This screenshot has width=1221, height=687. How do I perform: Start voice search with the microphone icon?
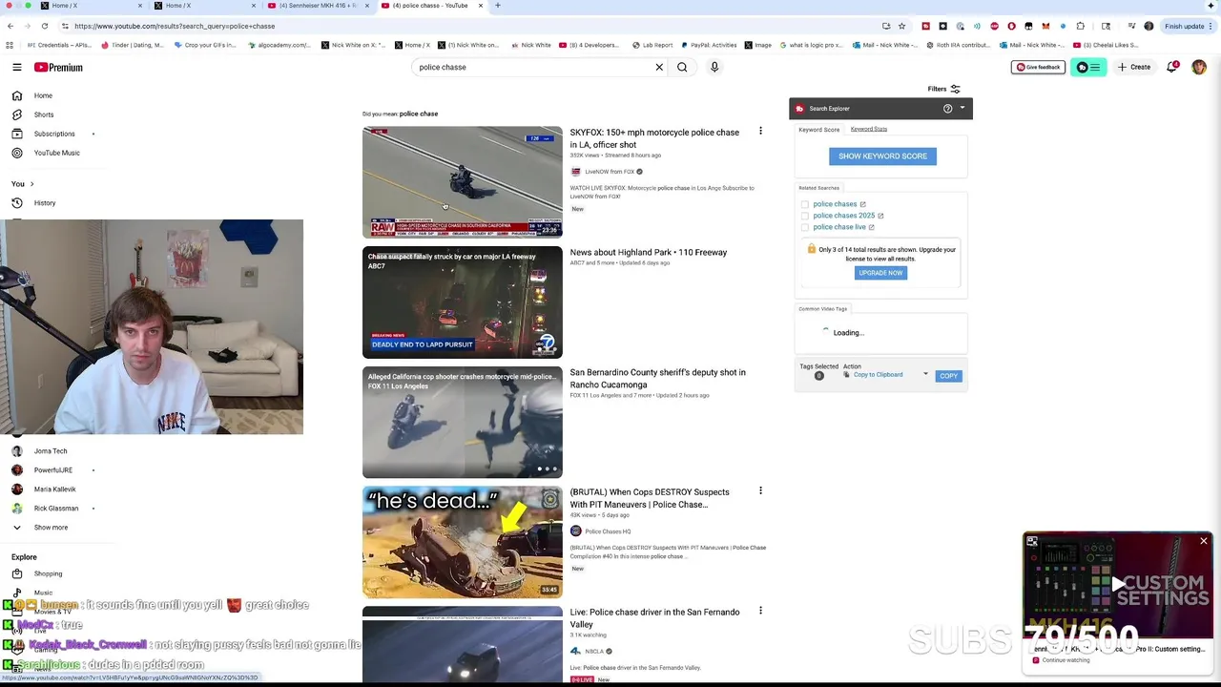[714, 67]
